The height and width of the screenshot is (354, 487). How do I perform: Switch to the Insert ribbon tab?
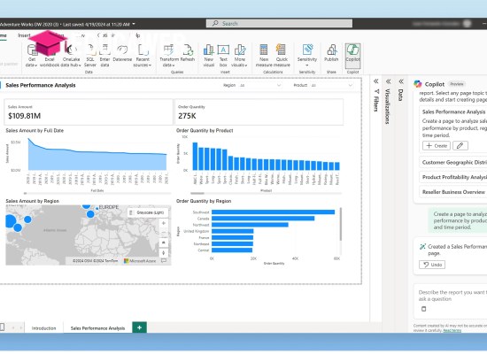point(24,35)
